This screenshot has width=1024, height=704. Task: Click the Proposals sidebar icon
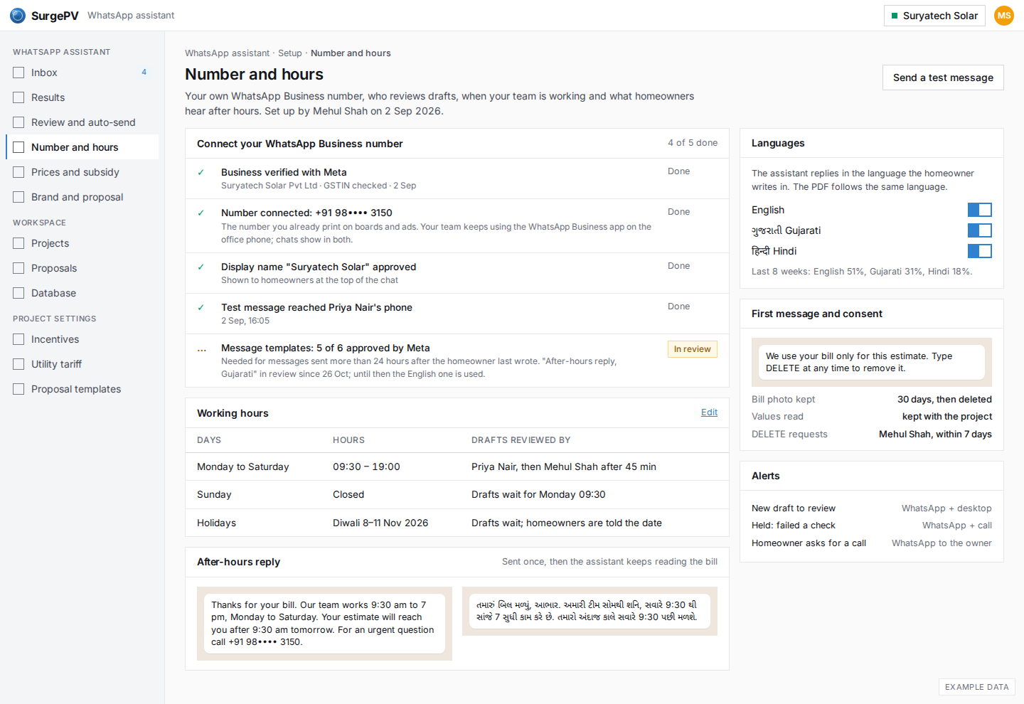[x=18, y=268]
